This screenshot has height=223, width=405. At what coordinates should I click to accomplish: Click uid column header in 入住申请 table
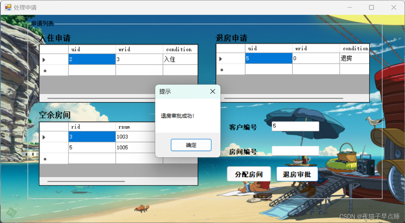[92, 49]
